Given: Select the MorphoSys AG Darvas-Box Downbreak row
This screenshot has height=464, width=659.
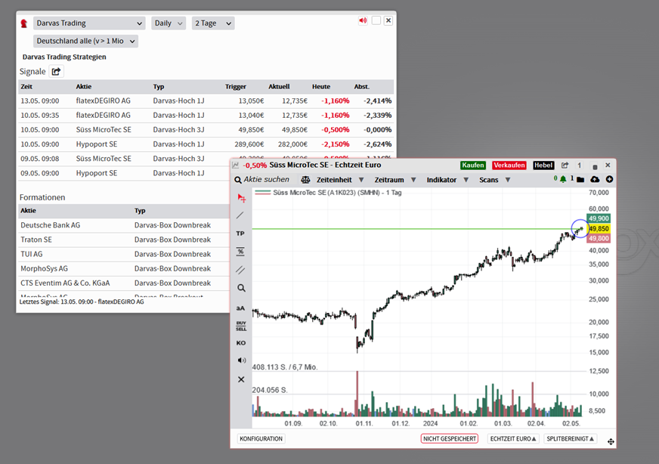Looking at the screenshot, I should click(125, 268).
